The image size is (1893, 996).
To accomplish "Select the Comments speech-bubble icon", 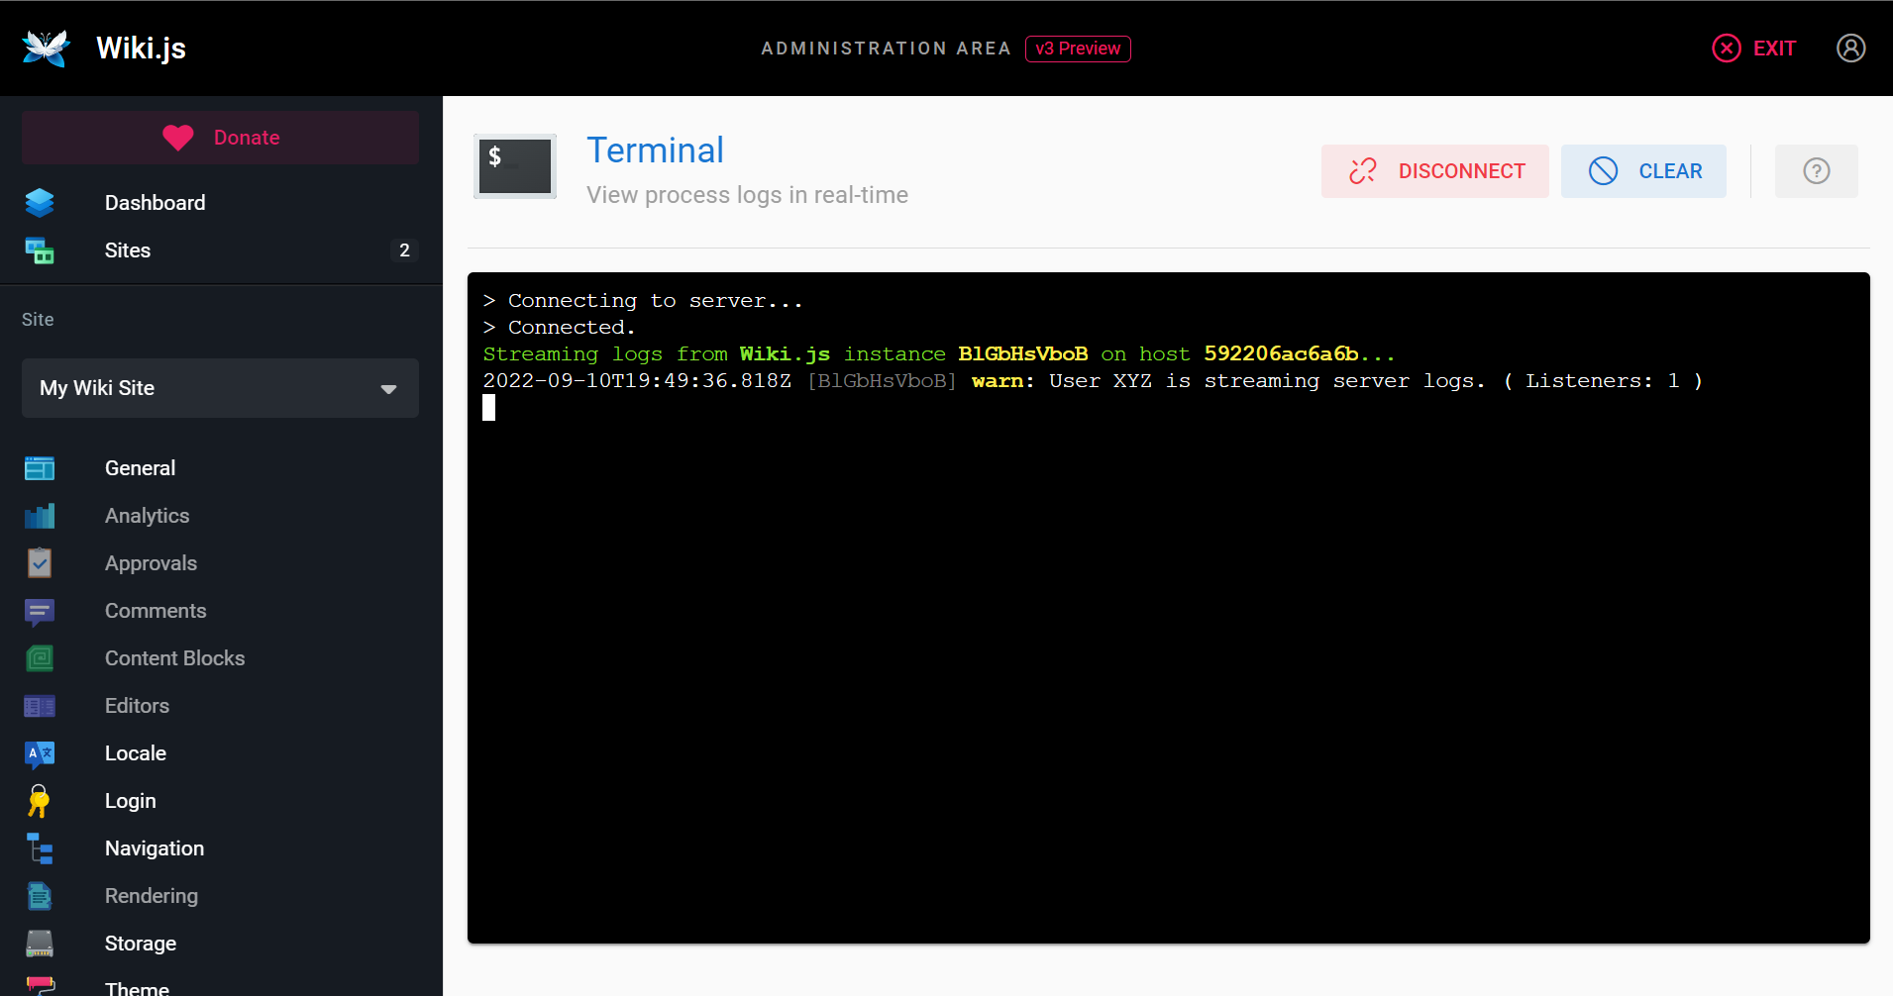I will (39, 611).
